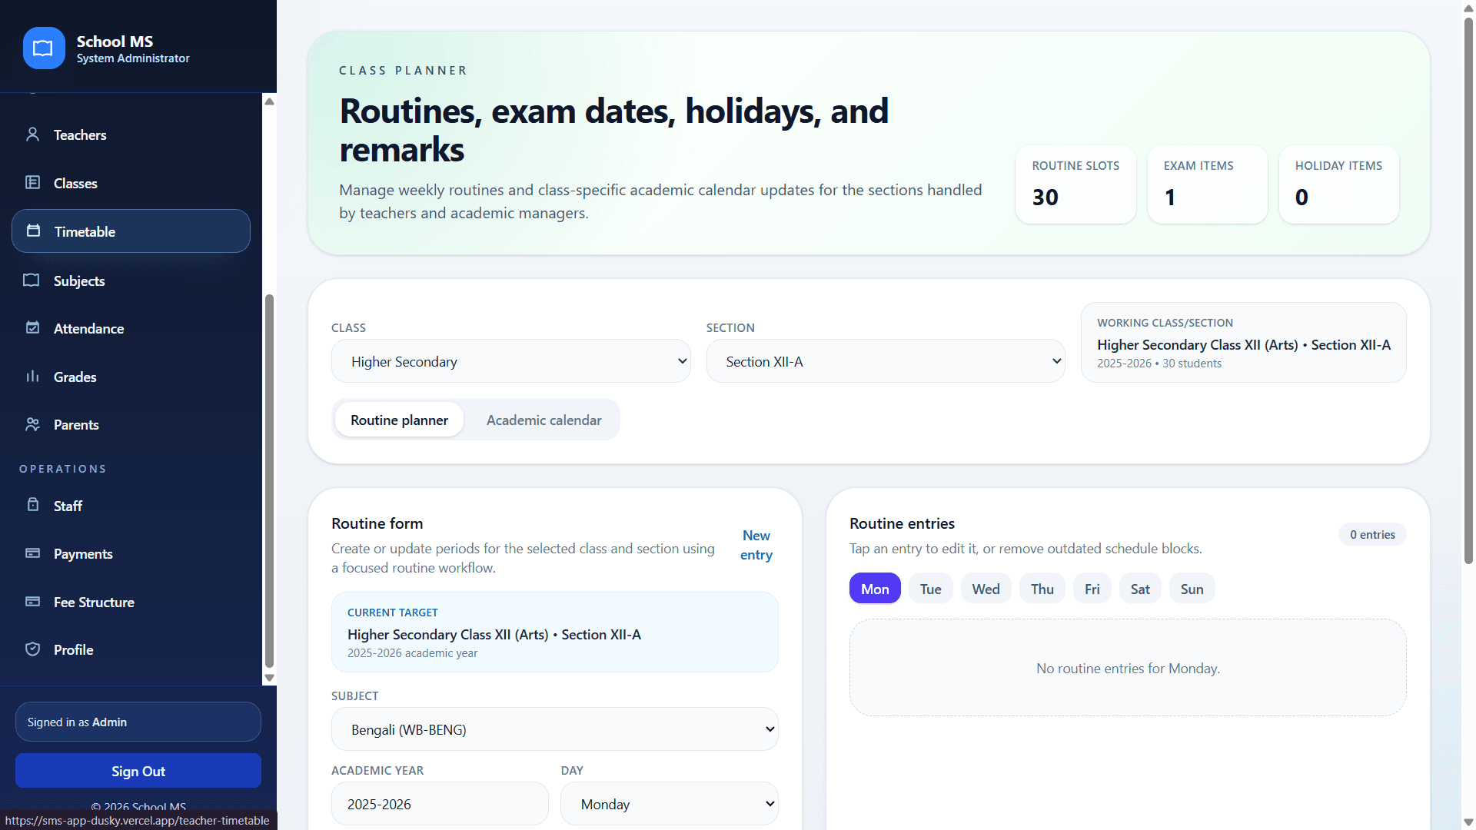Screen dimensions: 1476x830
Task: Navigate to Grades in sidebar
Action: pos(131,377)
